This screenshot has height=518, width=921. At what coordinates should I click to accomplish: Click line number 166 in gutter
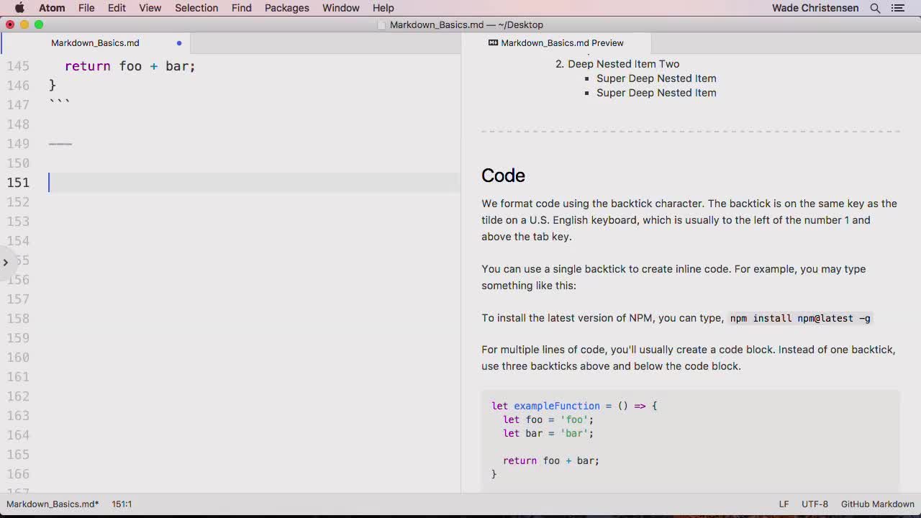[x=18, y=474]
